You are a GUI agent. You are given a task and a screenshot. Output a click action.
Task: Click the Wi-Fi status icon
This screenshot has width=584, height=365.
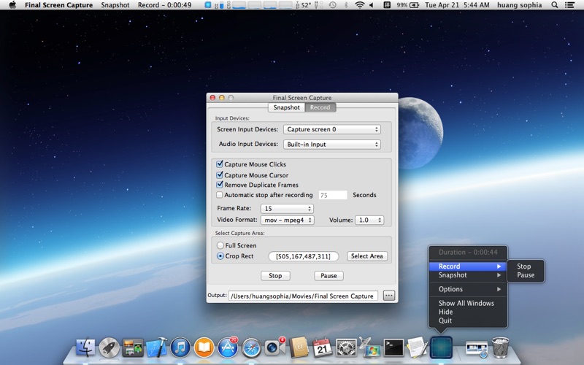[359, 5]
